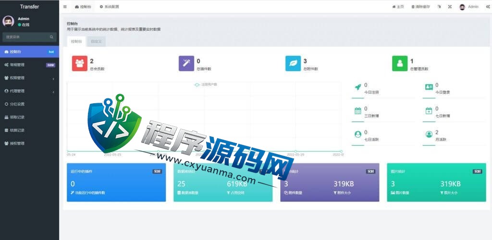
Task: Open the Admin user menu in top bar
Action: [469, 7]
